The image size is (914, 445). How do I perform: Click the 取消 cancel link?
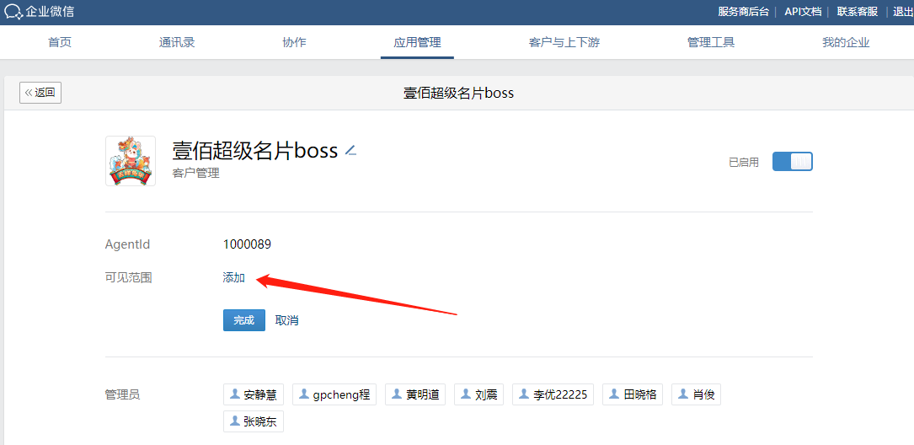[286, 320]
